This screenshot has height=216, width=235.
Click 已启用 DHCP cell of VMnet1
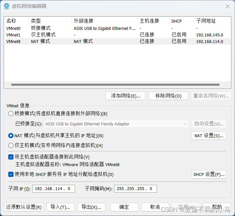179,35
